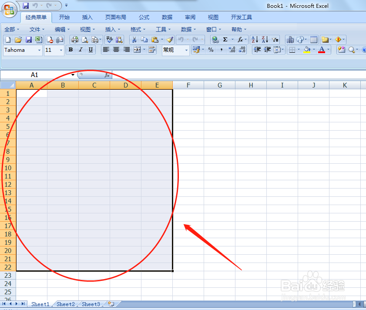Click the round Office button

coord(9,10)
